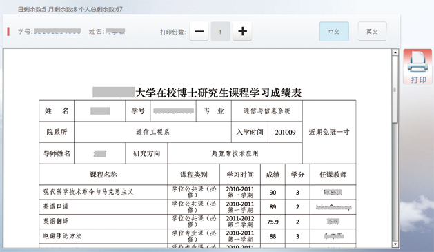The image size is (434, 252).
Task: Click the score 90 cell
Action: pyautogui.click(x=273, y=193)
